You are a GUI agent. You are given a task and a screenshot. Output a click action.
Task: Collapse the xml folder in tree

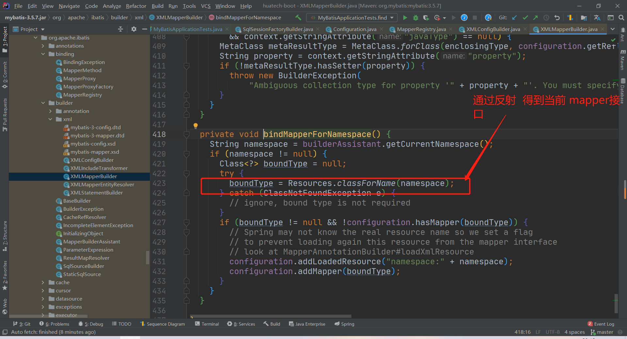(50, 119)
